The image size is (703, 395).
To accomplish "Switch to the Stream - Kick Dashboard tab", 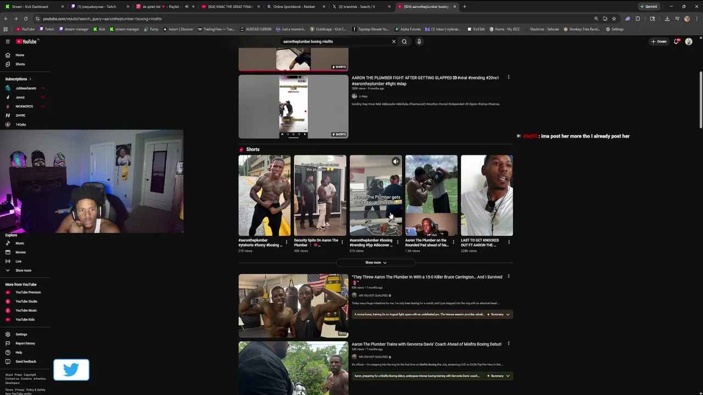I will pos(33,7).
